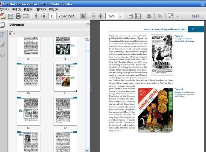Image resolution: width=206 pixels, height=152 pixels.
Task: Open the 窗口(W) menu
Action: coord(41,9)
